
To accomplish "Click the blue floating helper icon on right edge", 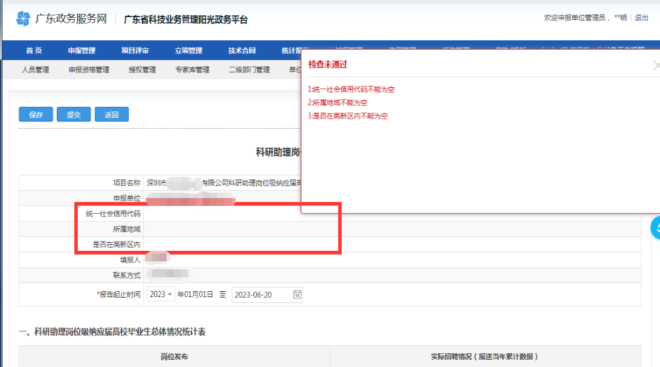I will (x=655, y=228).
